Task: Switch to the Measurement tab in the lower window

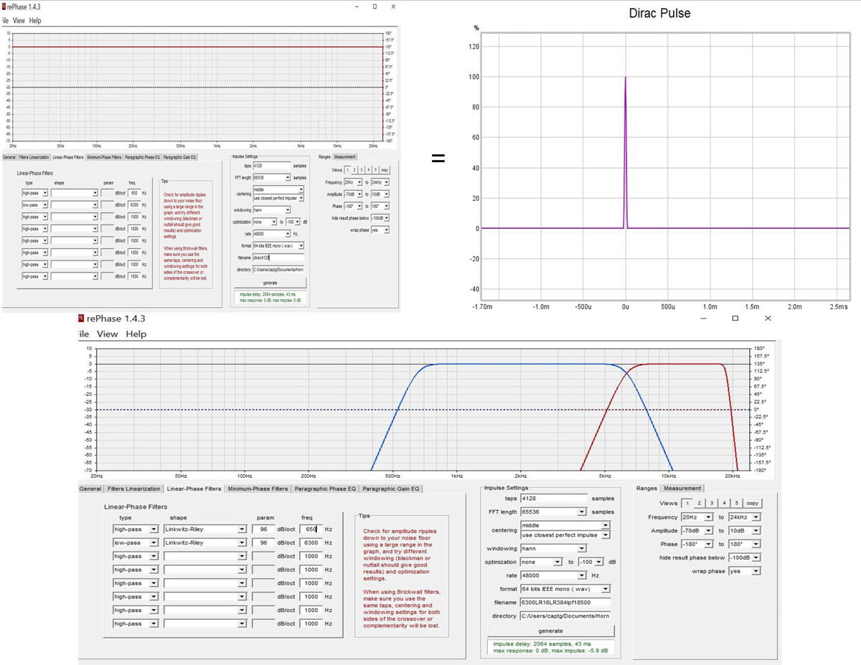Action: pyautogui.click(x=682, y=489)
